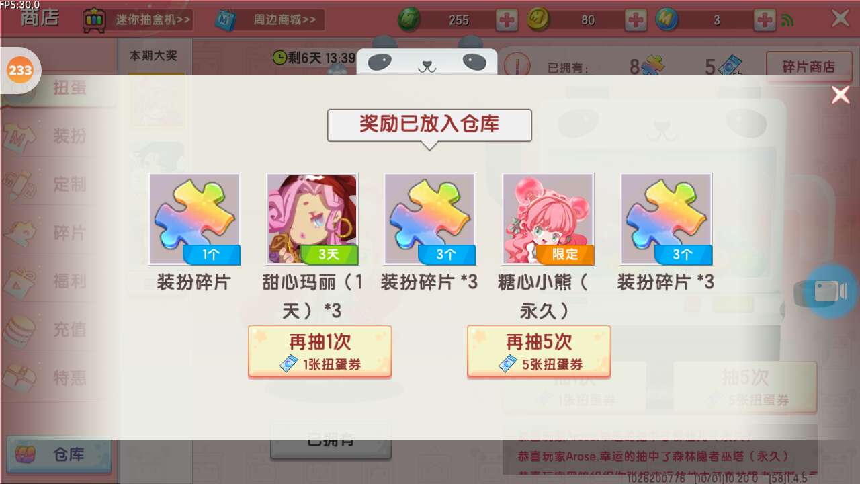
Task: Tap the screen recording camera icon
Action: tap(831, 292)
